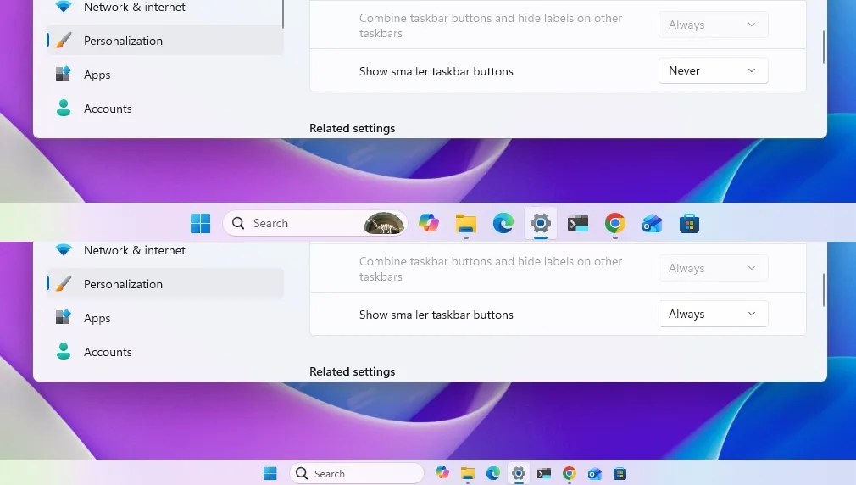Select Personalization in the upper Settings sidebar
Screen dimensions: 856x485
(164, 41)
